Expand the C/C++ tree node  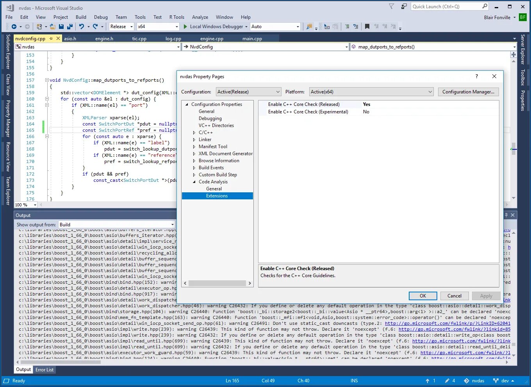pos(194,133)
